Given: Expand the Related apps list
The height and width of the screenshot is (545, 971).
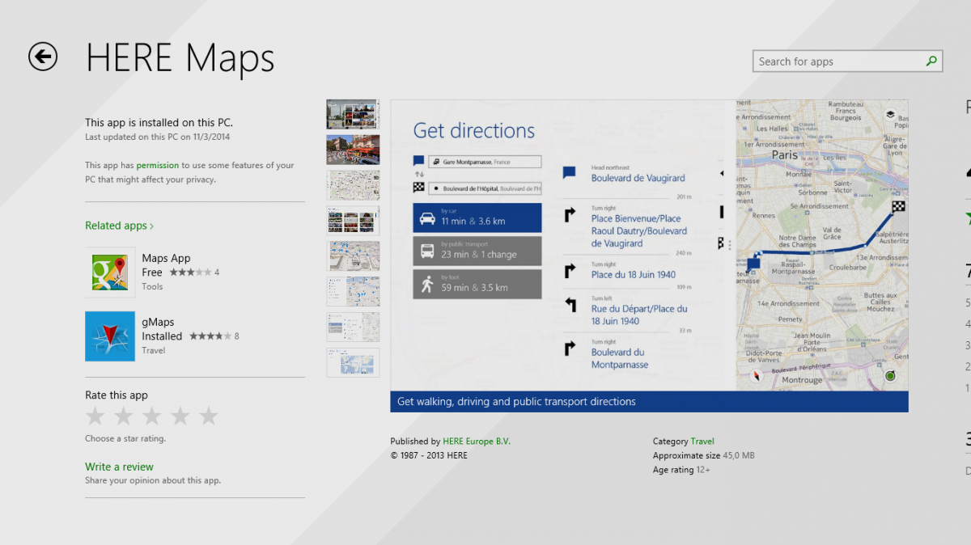Looking at the screenshot, I should pos(119,226).
